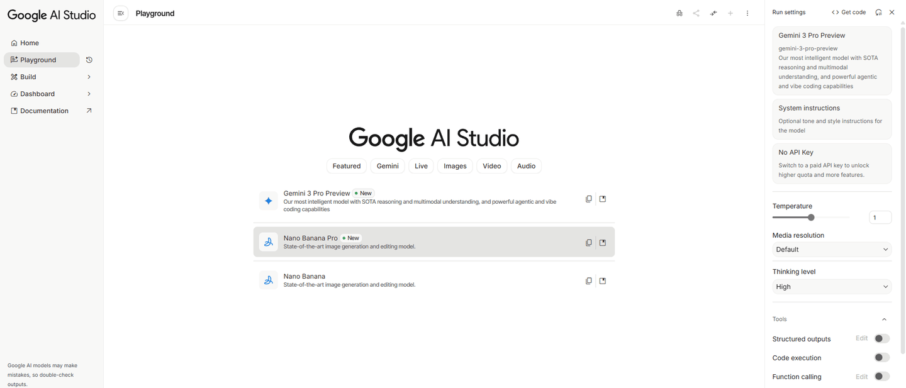Open the docs icon for Nano Banana Pro
Viewport: 906px width, 388px height.
603,242
